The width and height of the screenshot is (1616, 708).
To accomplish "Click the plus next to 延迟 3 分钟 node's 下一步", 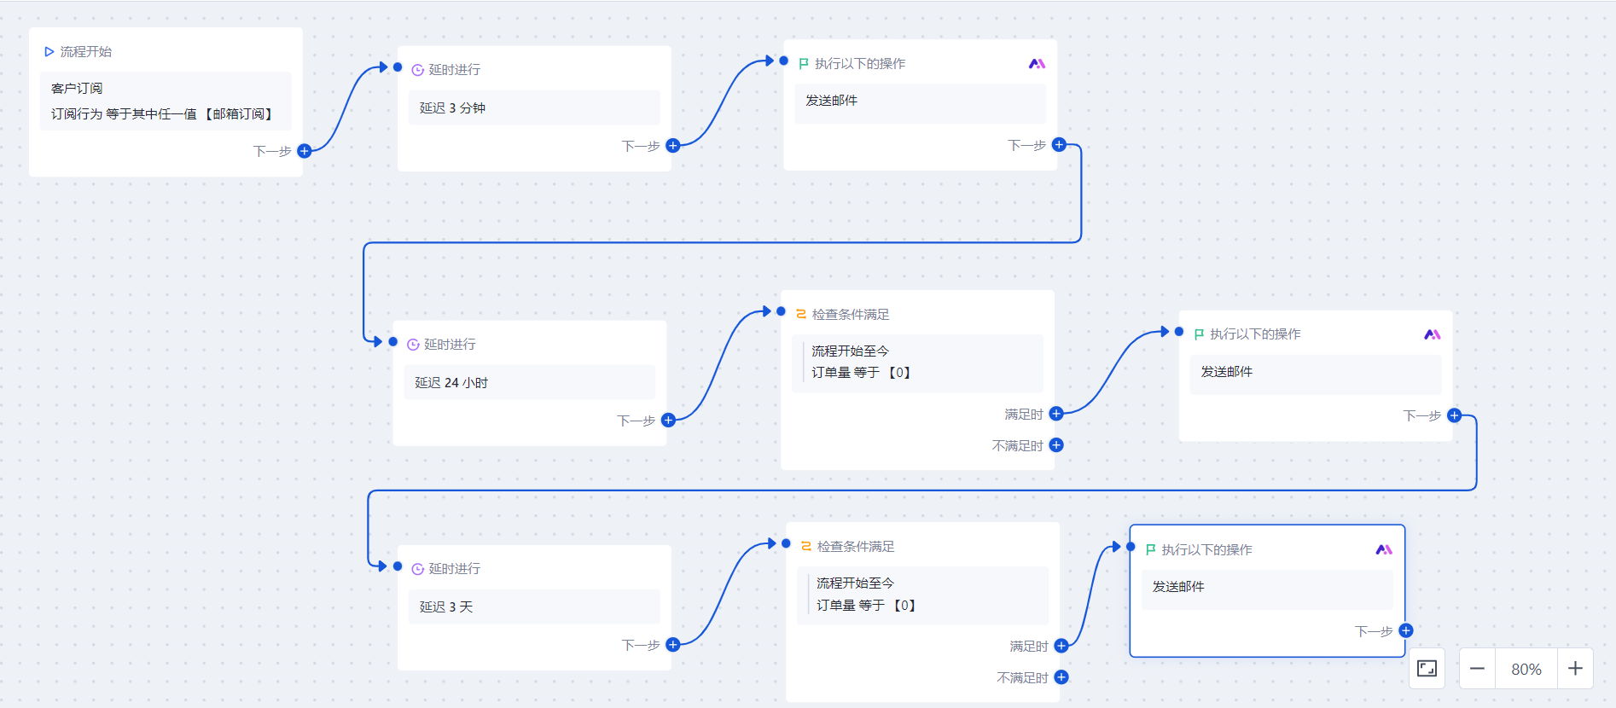I will point(672,146).
